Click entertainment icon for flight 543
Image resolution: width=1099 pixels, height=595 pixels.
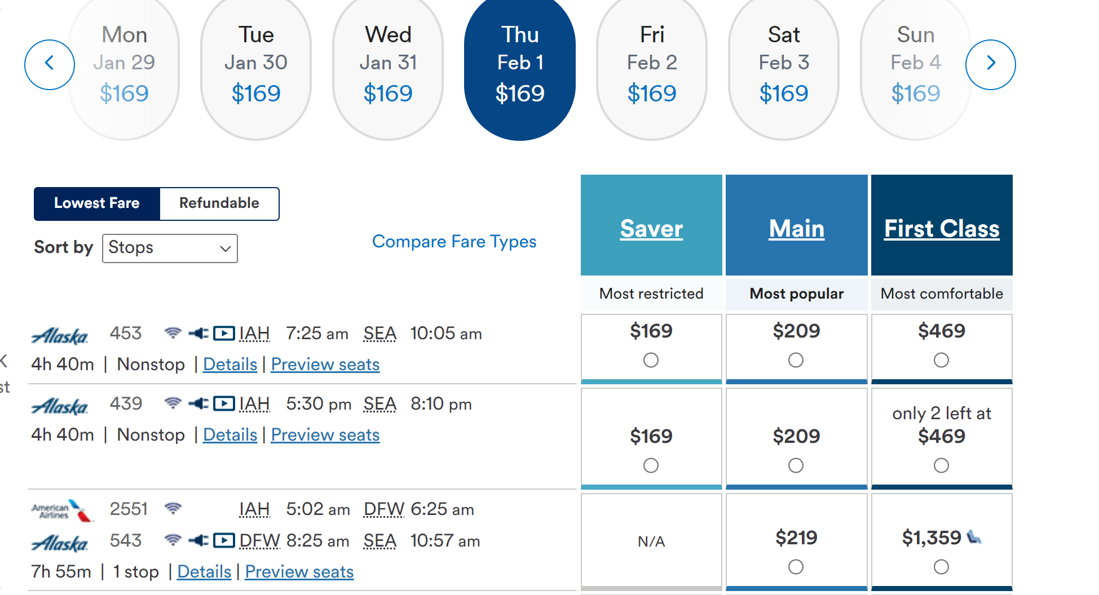pyautogui.click(x=224, y=541)
